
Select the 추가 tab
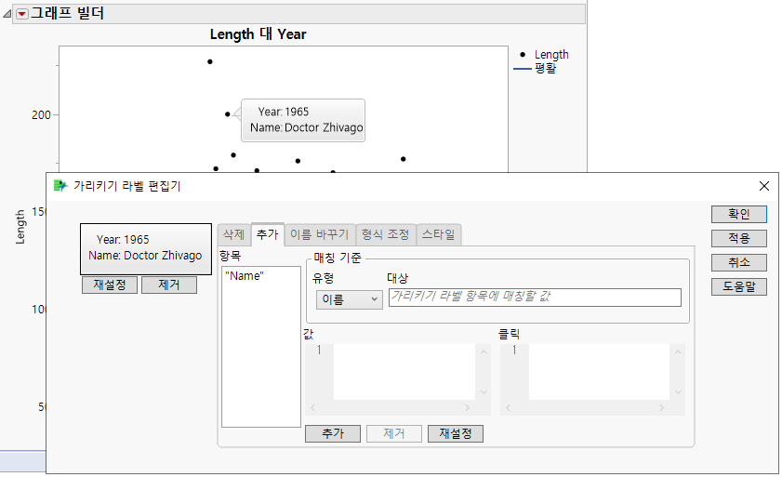(267, 234)
